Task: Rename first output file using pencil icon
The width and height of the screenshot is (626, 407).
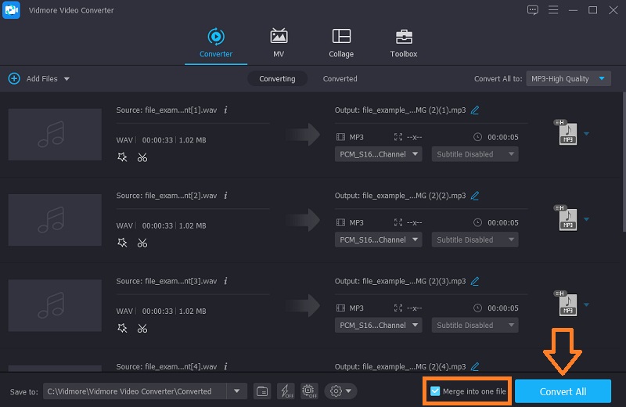Action: point(474,110)
